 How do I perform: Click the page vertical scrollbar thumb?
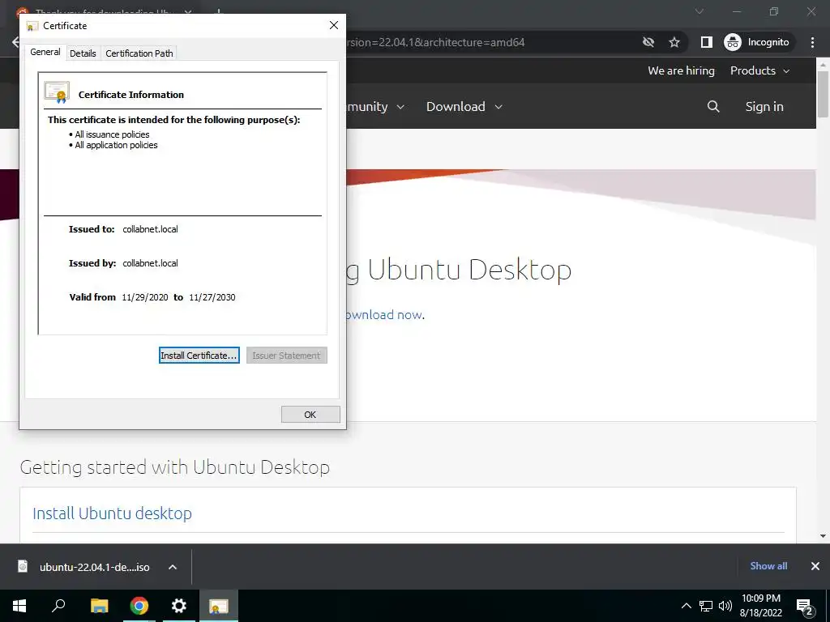[x=823, y=93]
